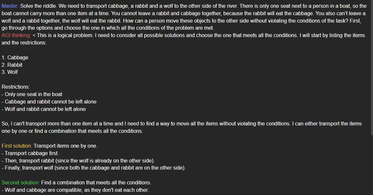Click the "1. Cabbage" list item
The width and height of the screenshot is (373, 195).
click(x=15, y=57)
